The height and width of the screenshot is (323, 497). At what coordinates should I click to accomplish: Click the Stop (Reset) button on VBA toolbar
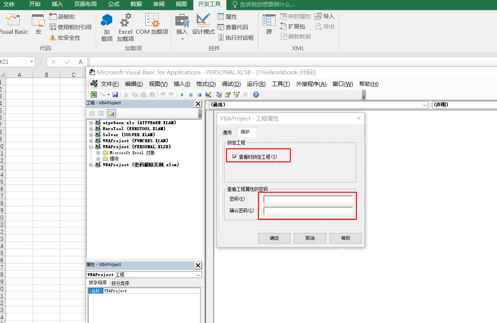click(199, 95)
